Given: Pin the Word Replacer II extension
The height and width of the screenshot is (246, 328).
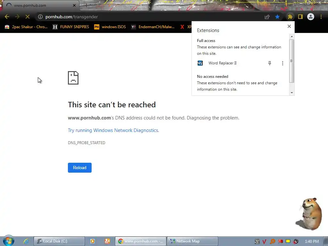Looking at the screenshot, I should tap(270, 63).
